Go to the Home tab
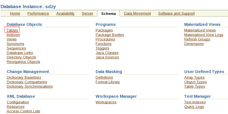 click(x=15, y=13)
